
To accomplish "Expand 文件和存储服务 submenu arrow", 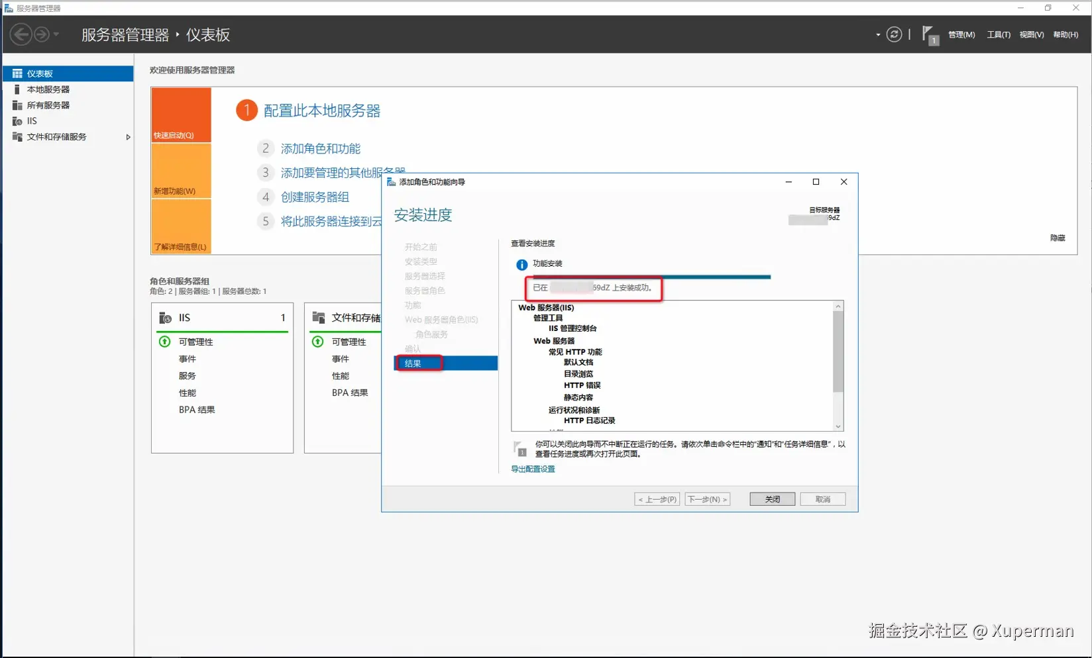I will [x=128, y=137].
